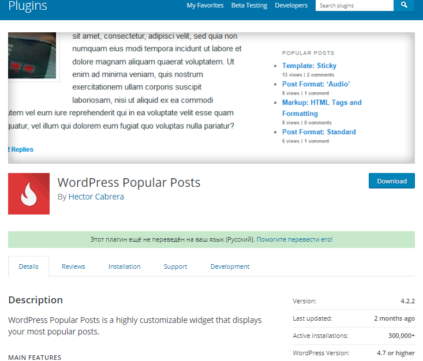Click the 'Active installations:' label
423x361 pixels.
click(x=320, y=336)
